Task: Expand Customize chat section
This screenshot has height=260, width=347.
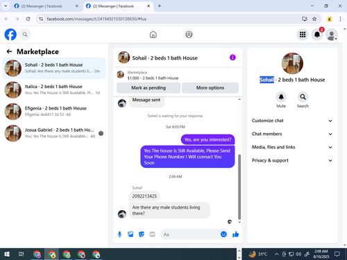Action: click(292, 121)
